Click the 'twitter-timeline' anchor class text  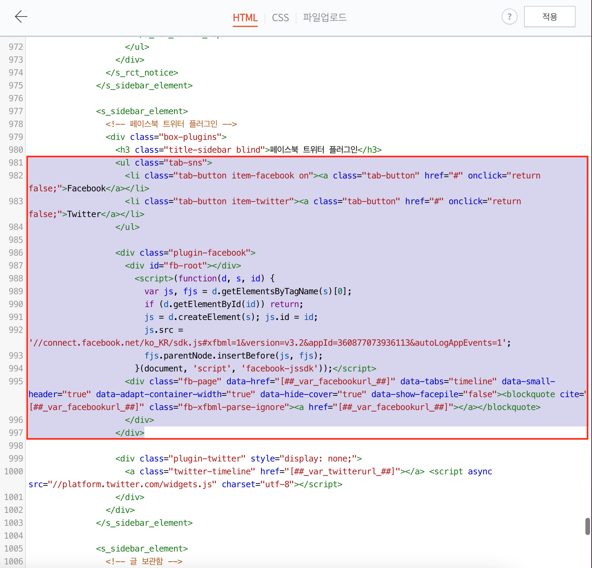pyautogui.click(x=214, y=471)
